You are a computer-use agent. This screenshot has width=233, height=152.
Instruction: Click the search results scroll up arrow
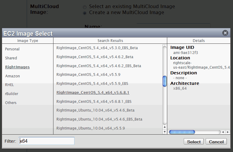pos(165,127)
